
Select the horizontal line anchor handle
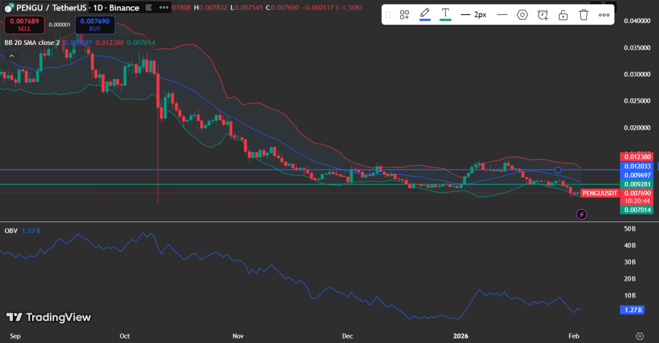pyautogui.click(x=558, y=170)
